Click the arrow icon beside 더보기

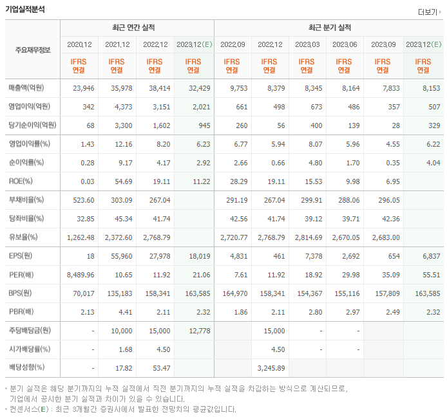click(x=441, y=12)
